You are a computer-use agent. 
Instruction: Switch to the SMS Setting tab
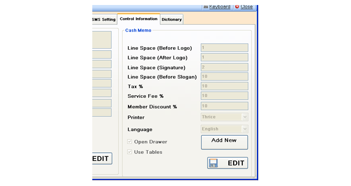[104, 20]
